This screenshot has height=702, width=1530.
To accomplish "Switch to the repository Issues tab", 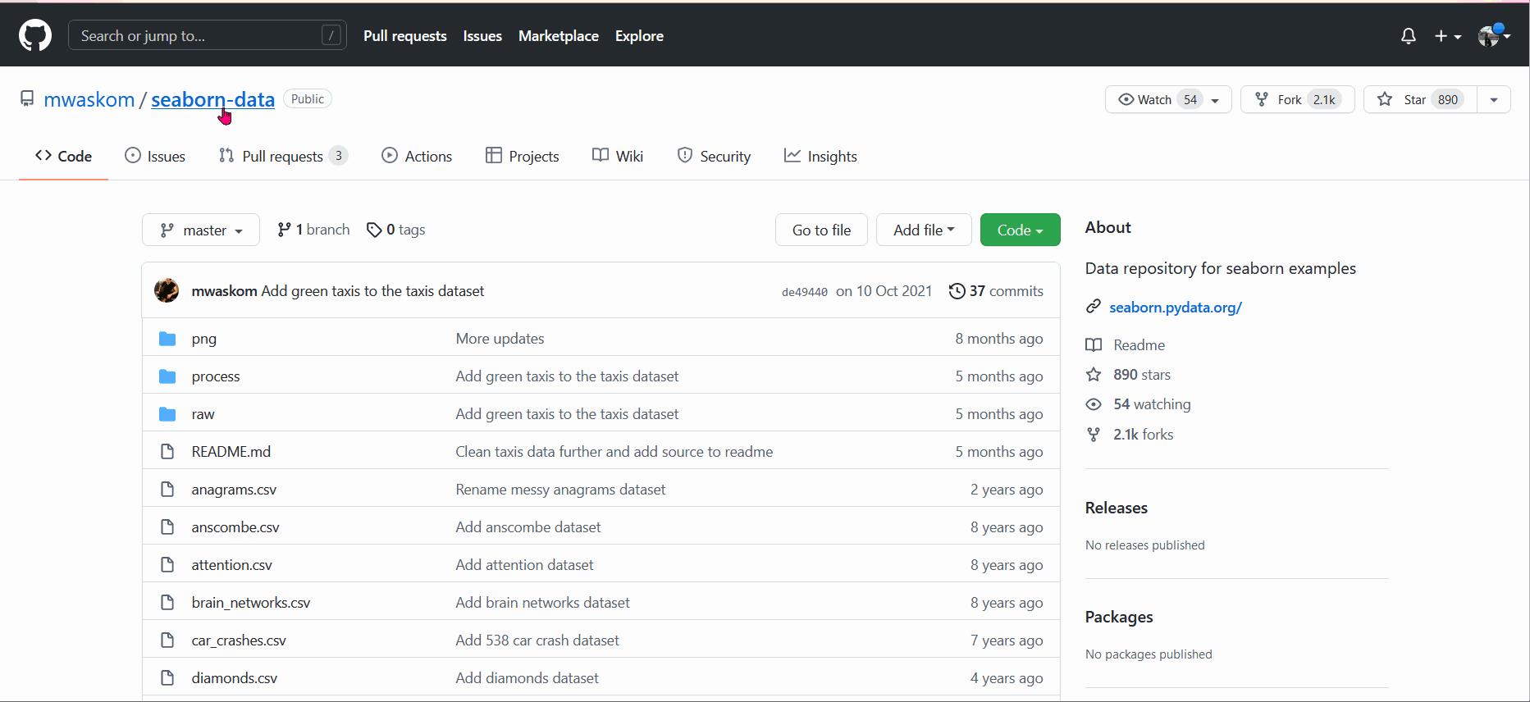I will (155, 156).
